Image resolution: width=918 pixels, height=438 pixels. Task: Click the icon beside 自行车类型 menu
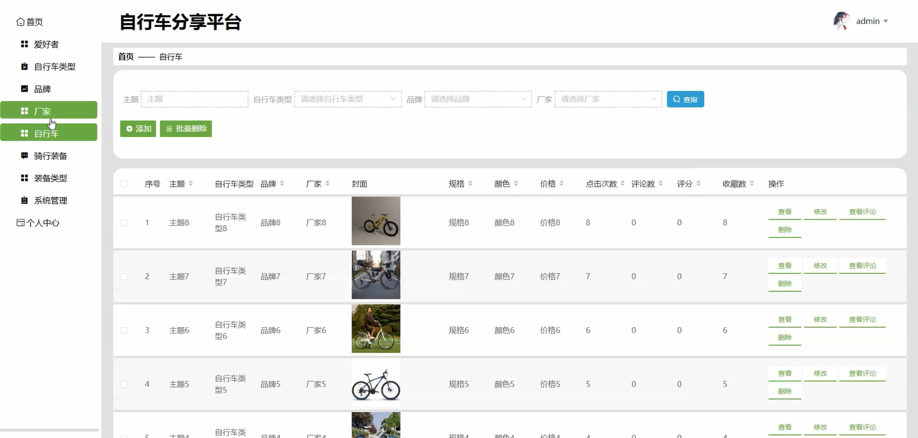pyautogui.click(x=25, y=66)
